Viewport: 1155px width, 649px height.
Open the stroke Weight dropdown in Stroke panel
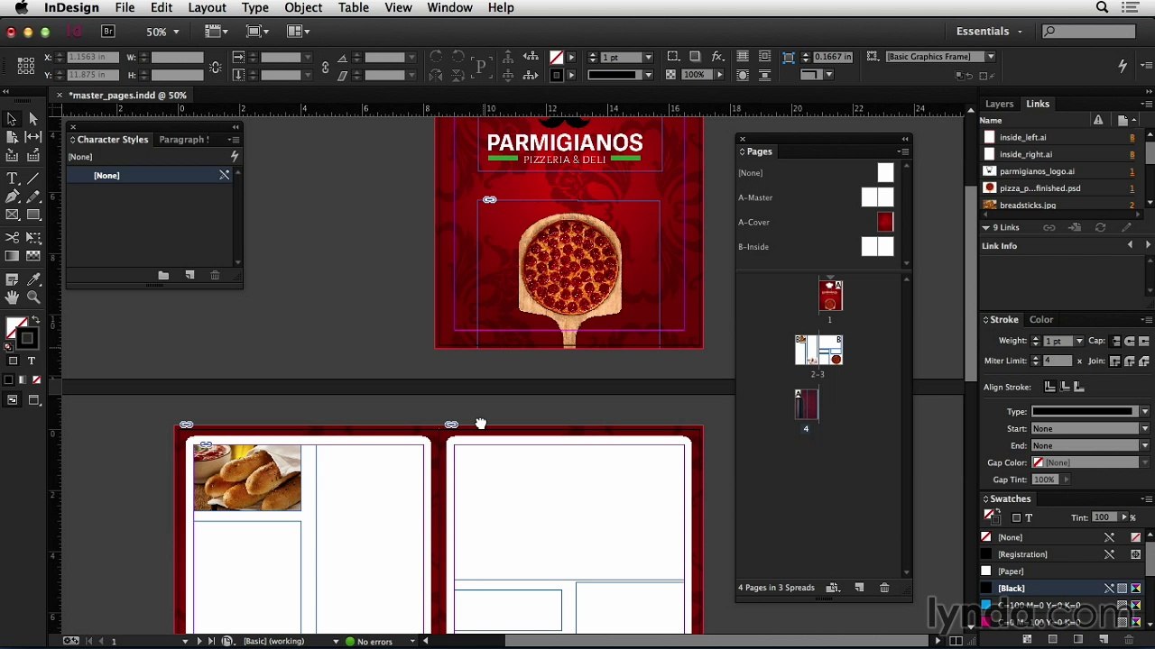tap(1078, 342)
